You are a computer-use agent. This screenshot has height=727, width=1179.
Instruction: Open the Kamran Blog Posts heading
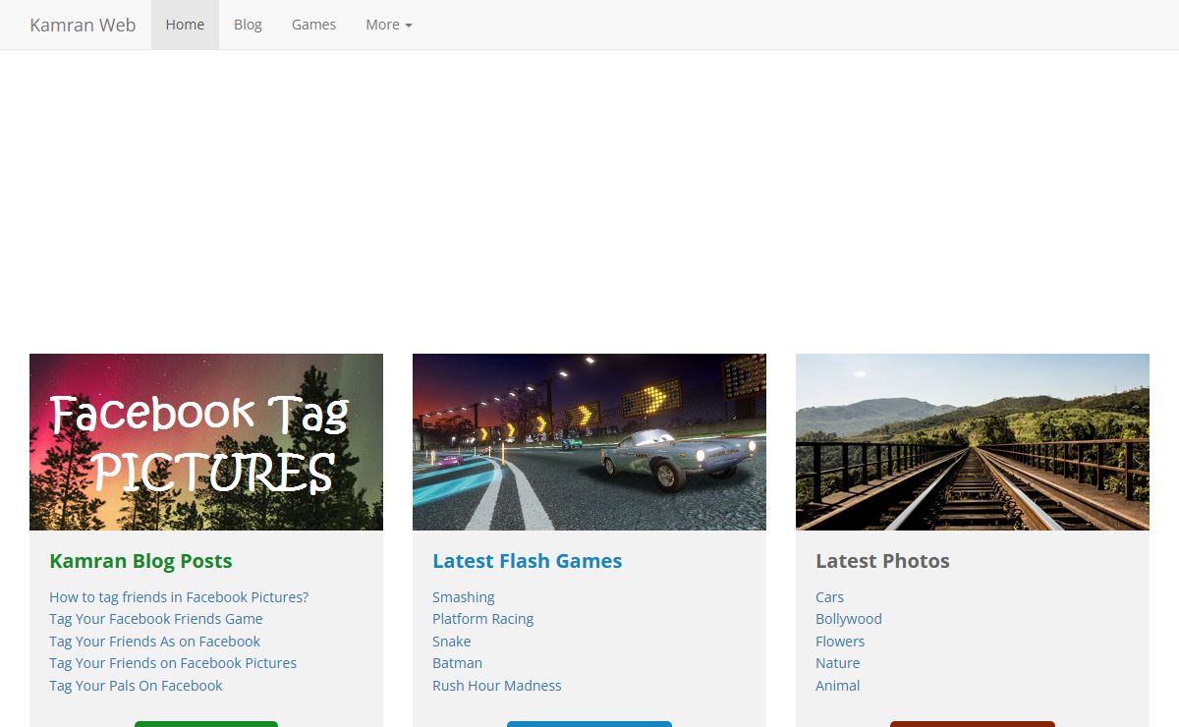point(140,561)
